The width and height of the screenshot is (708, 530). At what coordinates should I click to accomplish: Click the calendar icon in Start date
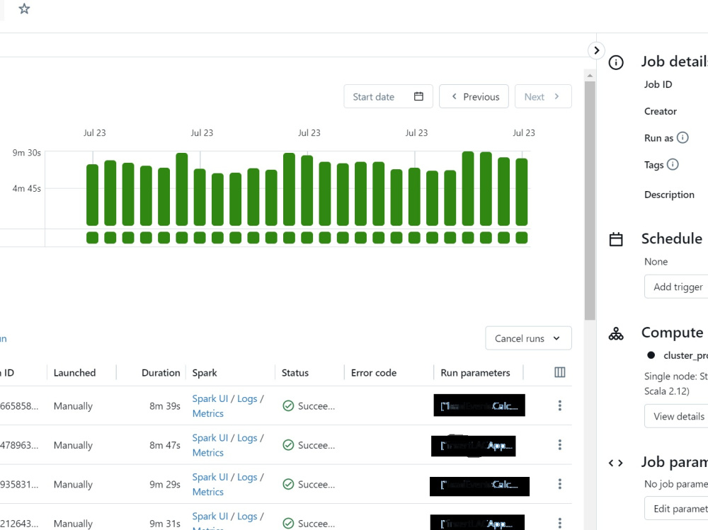click(x=418, y=96)
